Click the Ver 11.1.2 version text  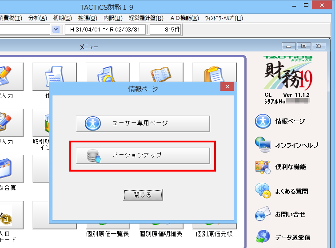[296, 95]
